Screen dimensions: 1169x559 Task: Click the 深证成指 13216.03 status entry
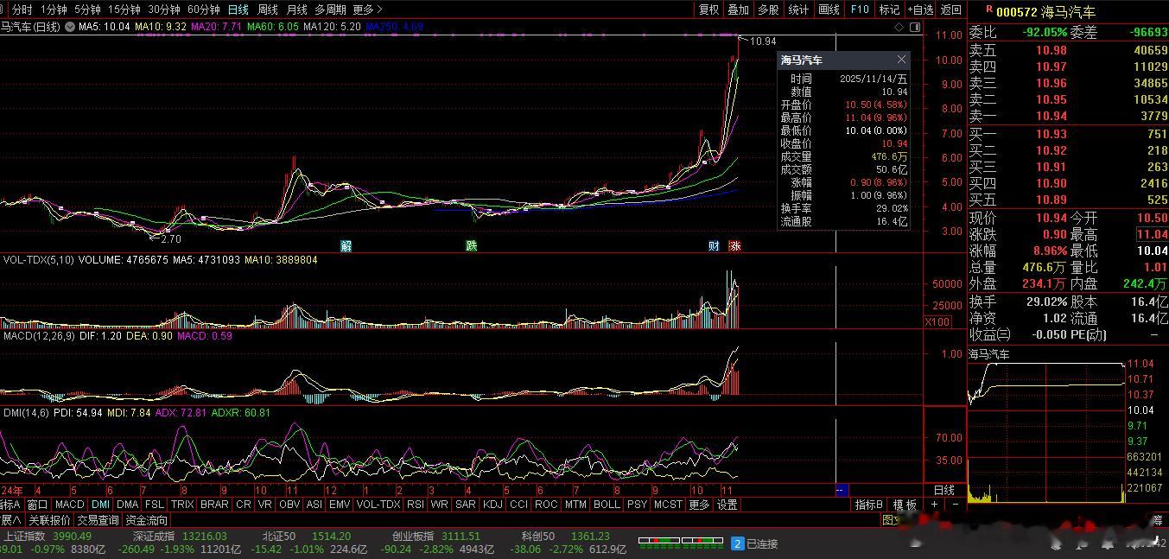181,537
